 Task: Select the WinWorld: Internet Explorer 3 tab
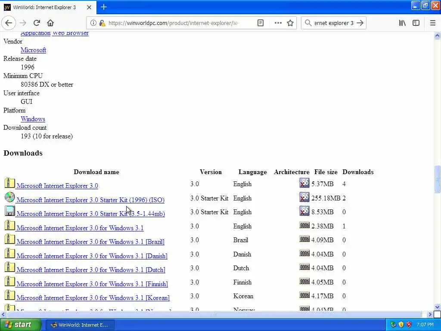pyautogui.click(x=48, y=7)
